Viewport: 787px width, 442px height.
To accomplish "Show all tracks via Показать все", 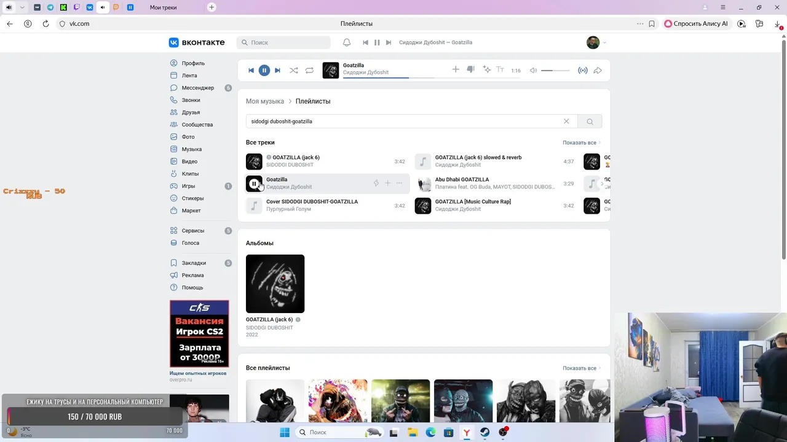I will [x=581, y=142].
